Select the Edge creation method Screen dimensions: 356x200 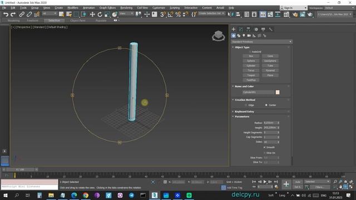246,105
